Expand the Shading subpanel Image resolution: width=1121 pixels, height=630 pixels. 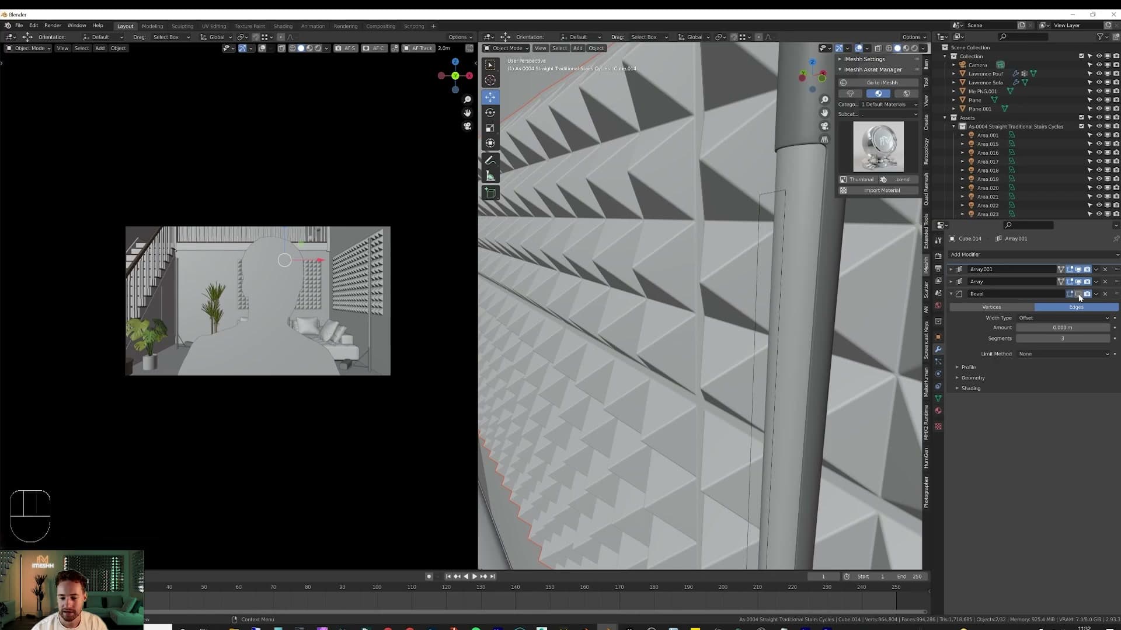(x=970, y=388)
